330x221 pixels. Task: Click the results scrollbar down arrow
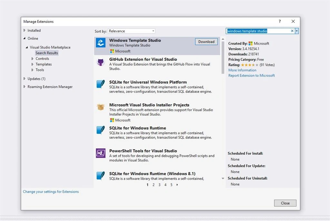tap(223, 179)
